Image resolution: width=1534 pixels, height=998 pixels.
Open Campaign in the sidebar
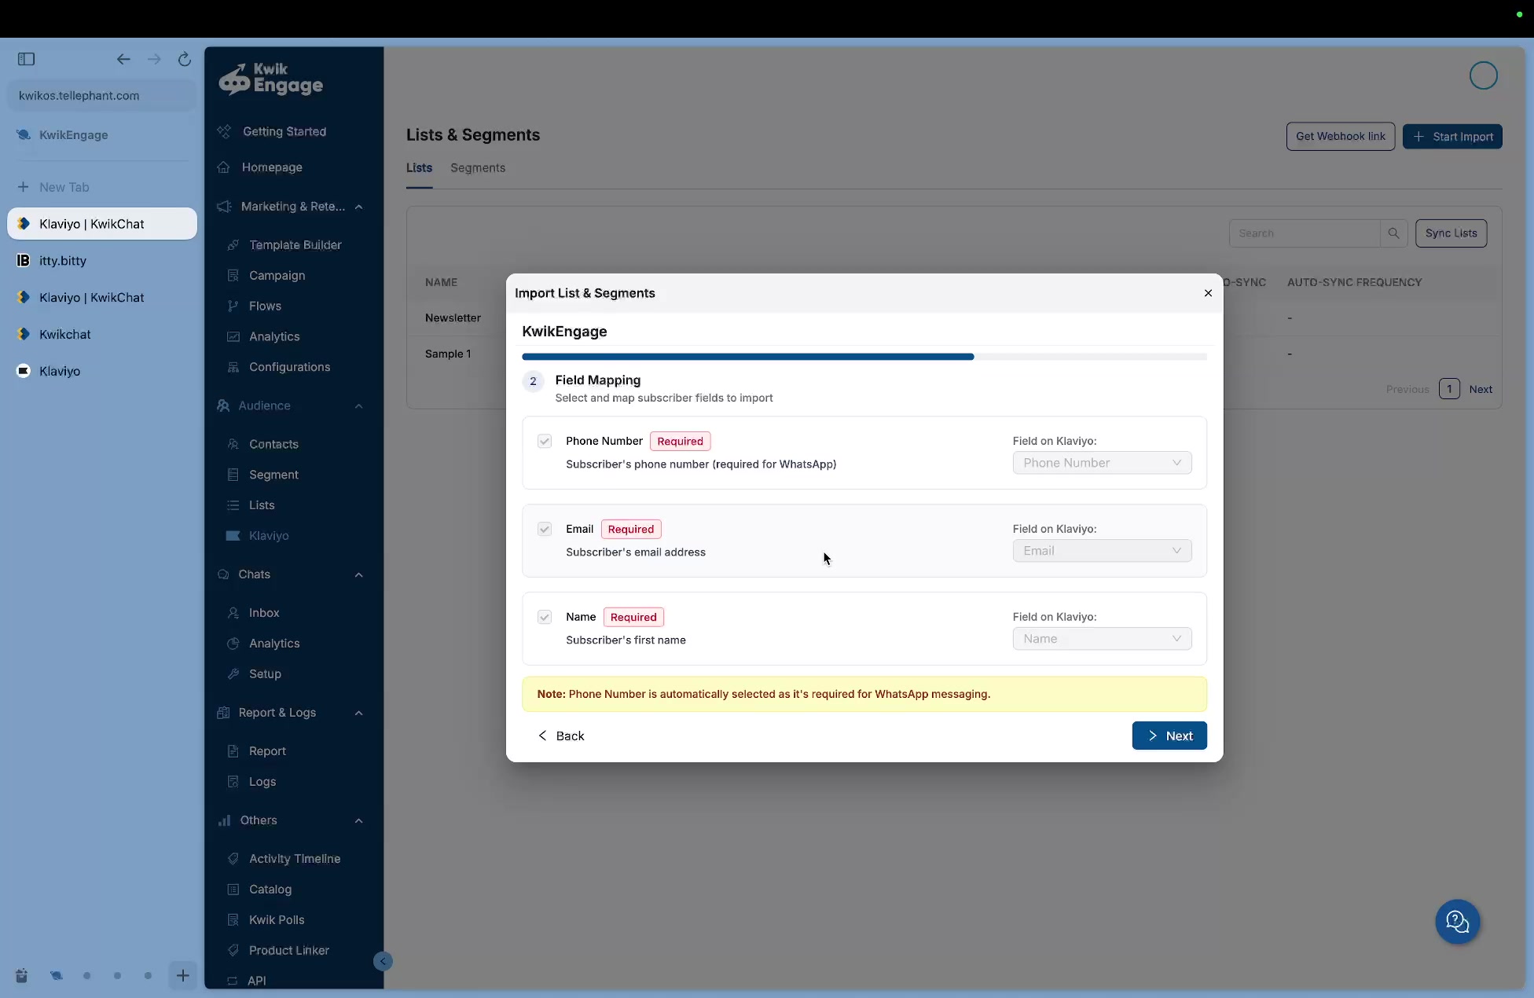277,276
